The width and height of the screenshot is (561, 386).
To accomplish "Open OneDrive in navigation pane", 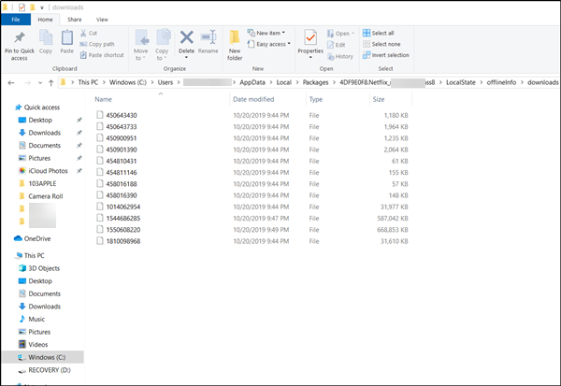I will (37, 238).
